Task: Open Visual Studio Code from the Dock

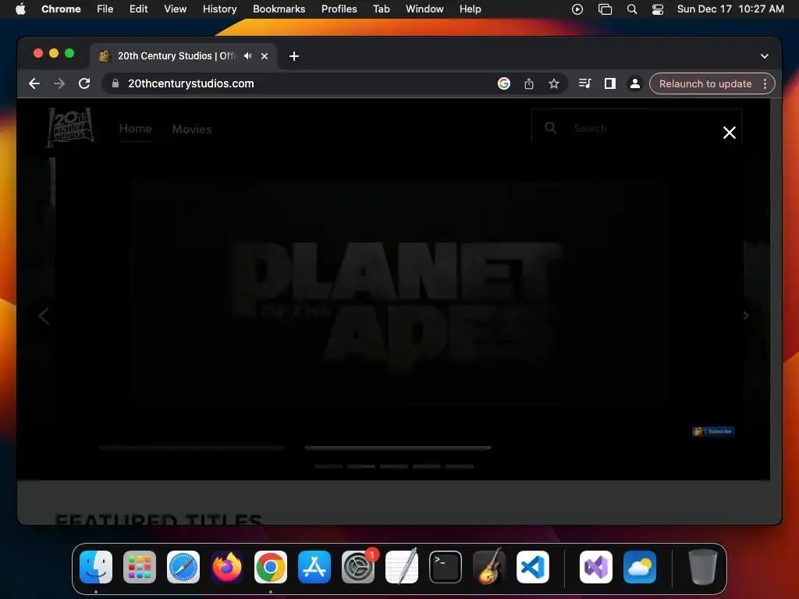Action: click(533, 567)
